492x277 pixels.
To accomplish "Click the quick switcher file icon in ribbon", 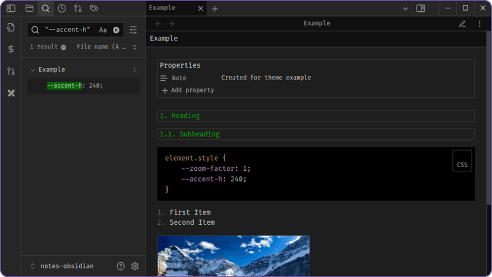I will tap(11, 27).
